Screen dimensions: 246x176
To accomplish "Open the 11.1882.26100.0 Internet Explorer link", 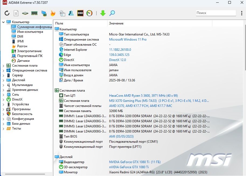I will pos(120,50).
